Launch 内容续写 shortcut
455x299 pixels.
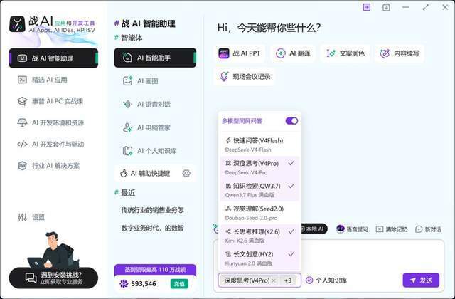[400, 53]
